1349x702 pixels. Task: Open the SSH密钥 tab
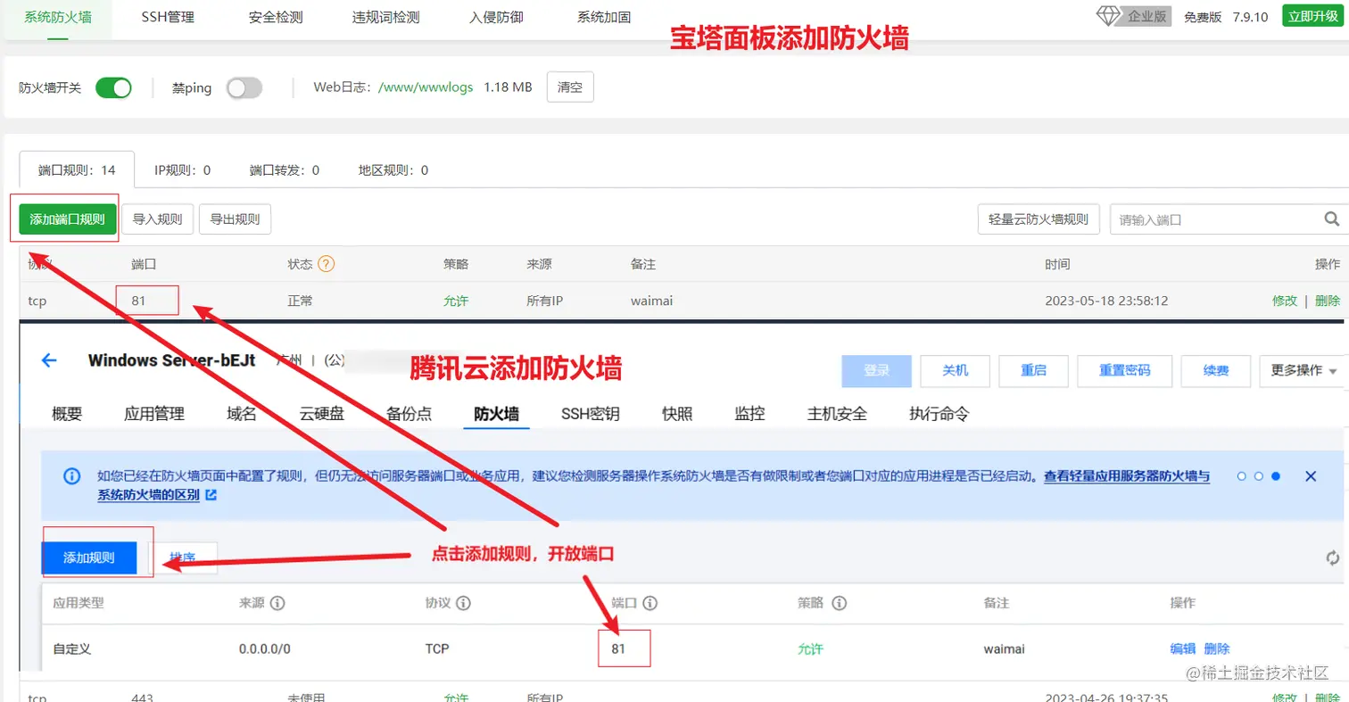click(591, 414)
